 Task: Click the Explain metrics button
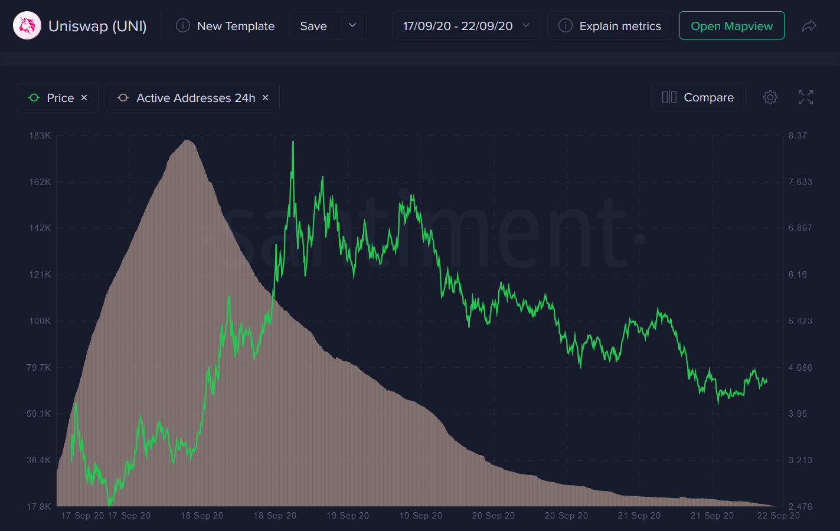pos(610,26)
